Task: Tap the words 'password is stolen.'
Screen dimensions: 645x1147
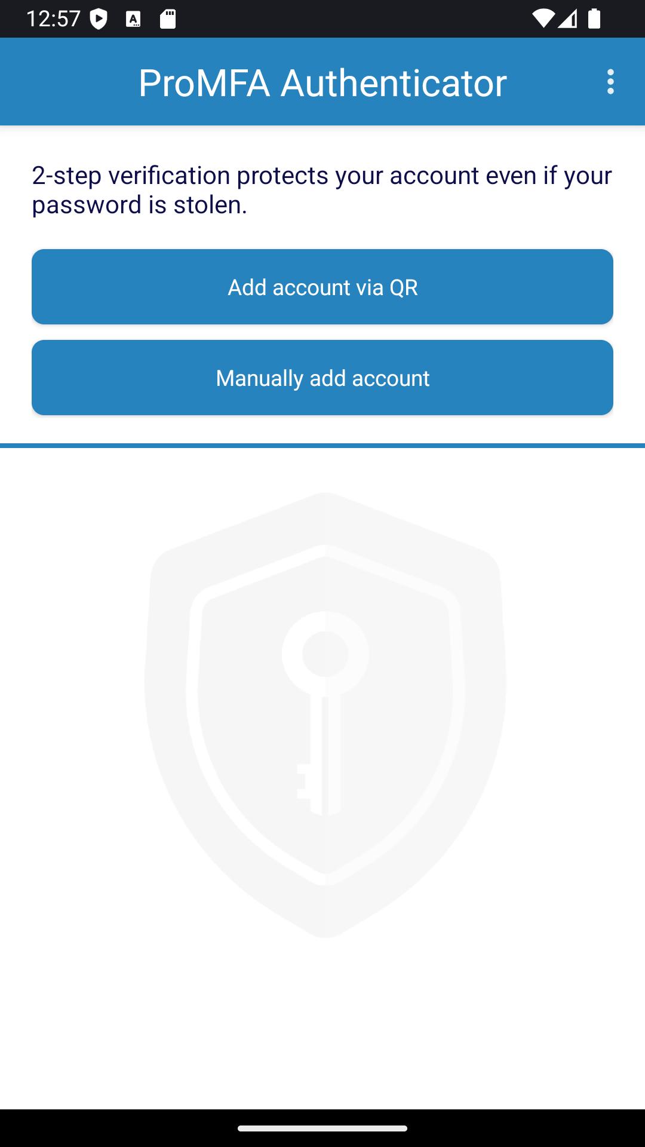Action: (139, 205)
